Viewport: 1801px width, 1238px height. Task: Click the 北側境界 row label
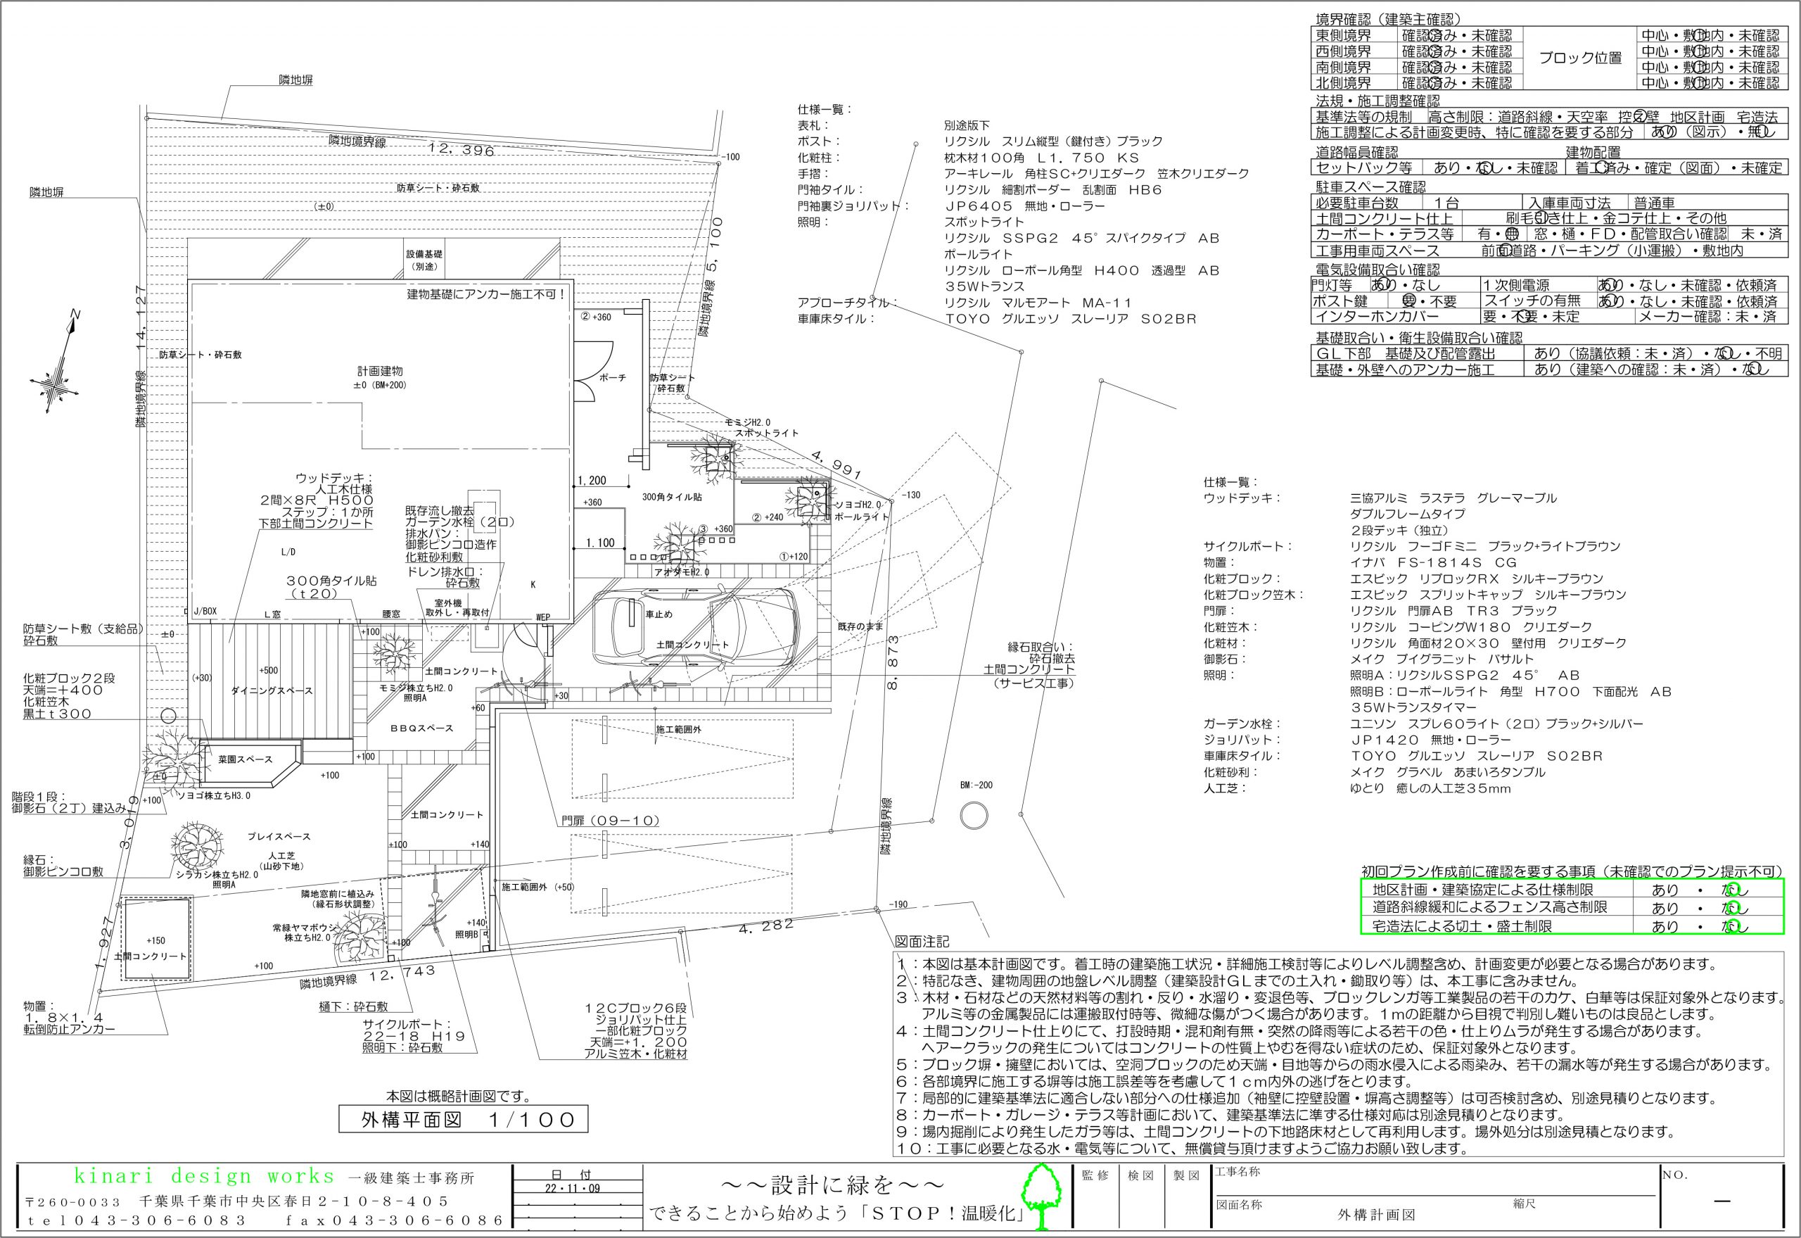pyautogui.click(x=1344, y=82)
